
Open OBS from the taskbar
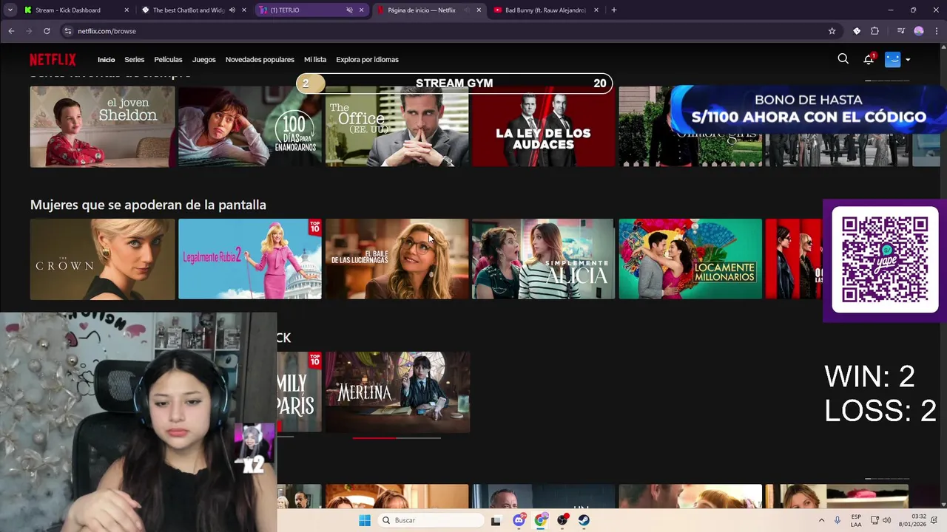pos(562,520)
